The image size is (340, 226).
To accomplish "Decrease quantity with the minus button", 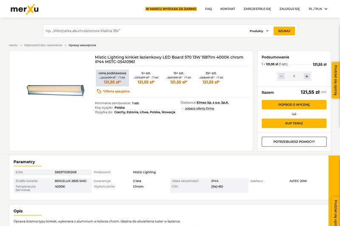I will click(281, 76).
